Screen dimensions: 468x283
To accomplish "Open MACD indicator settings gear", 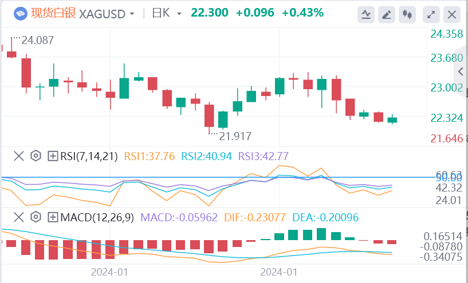I will [36, 217].
